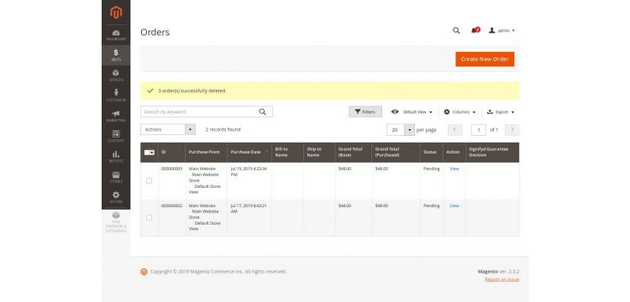This screenshot has width=630, height=302.
Task: Click the Magento logo in sidebar
Action: tap(116, 13)
